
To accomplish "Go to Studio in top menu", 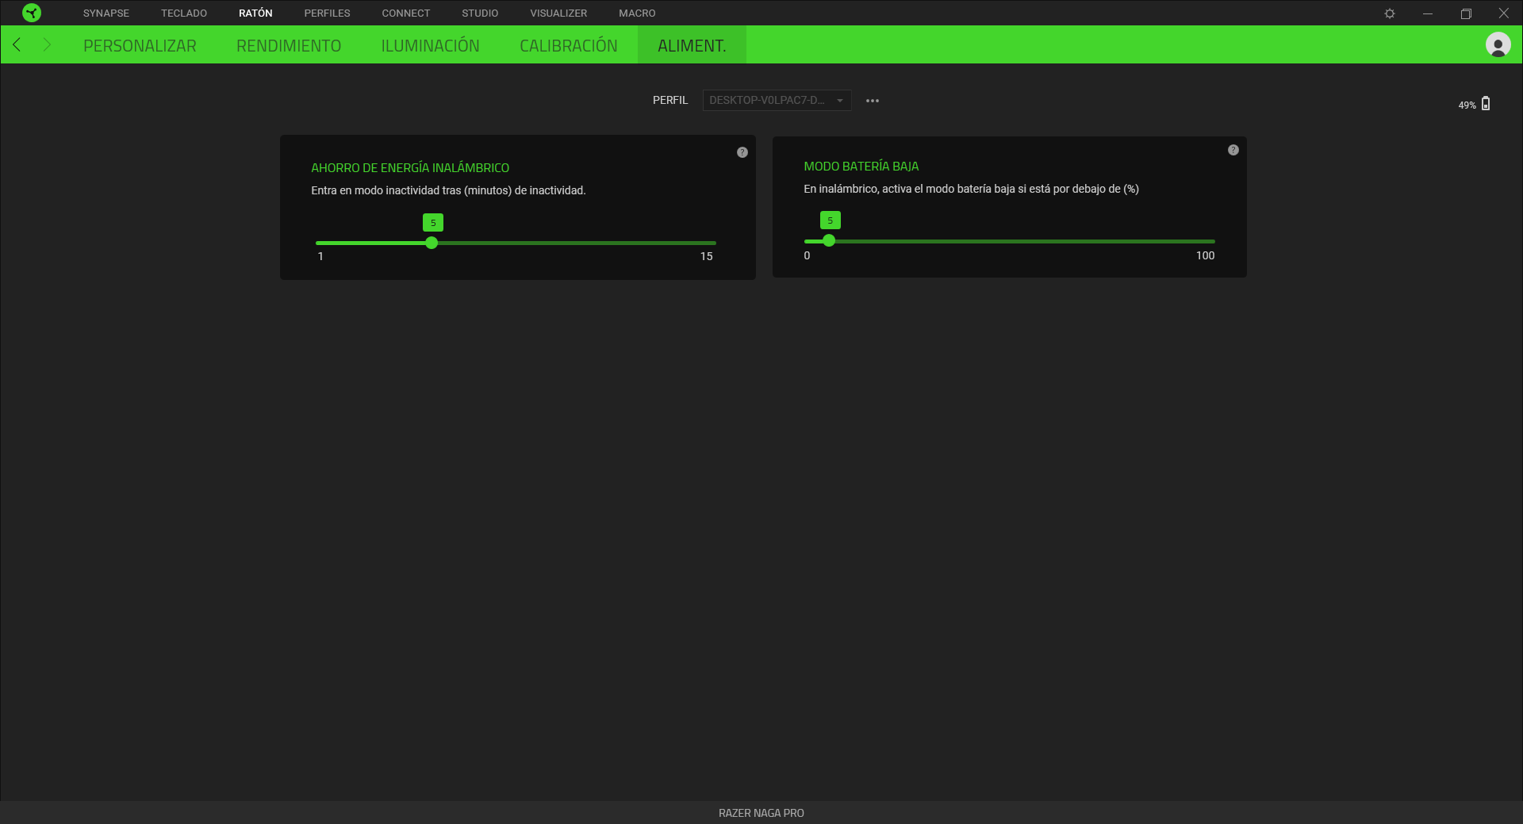I will click(480, 13).
